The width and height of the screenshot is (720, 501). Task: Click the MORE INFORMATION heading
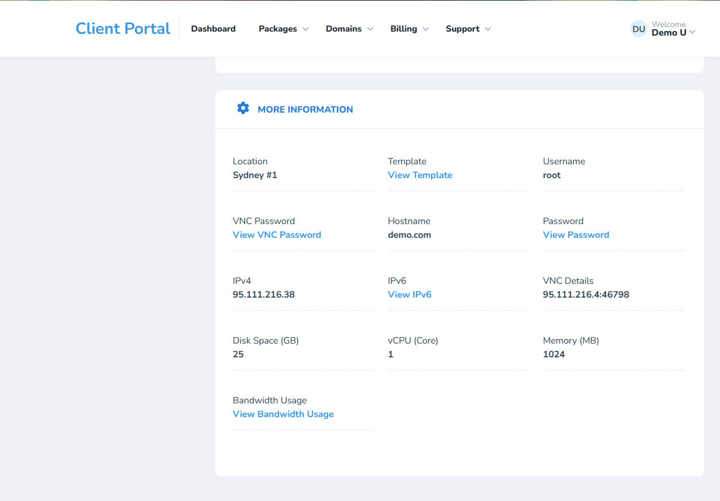305,109
